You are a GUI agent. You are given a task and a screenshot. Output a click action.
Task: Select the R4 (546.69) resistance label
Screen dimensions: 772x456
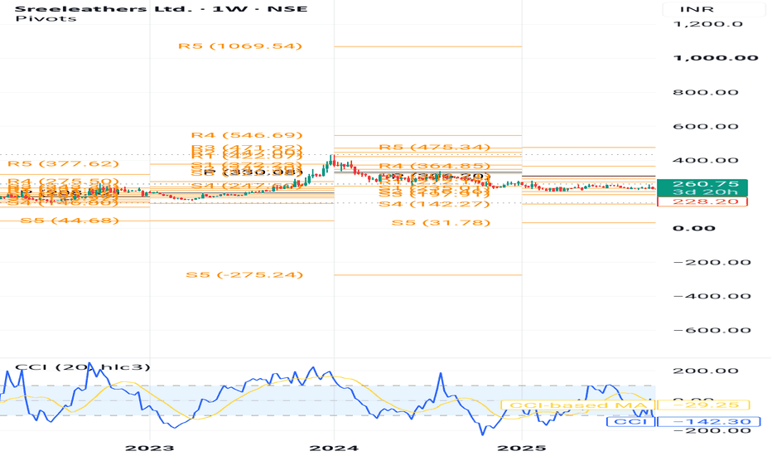(x=247, y=135)
